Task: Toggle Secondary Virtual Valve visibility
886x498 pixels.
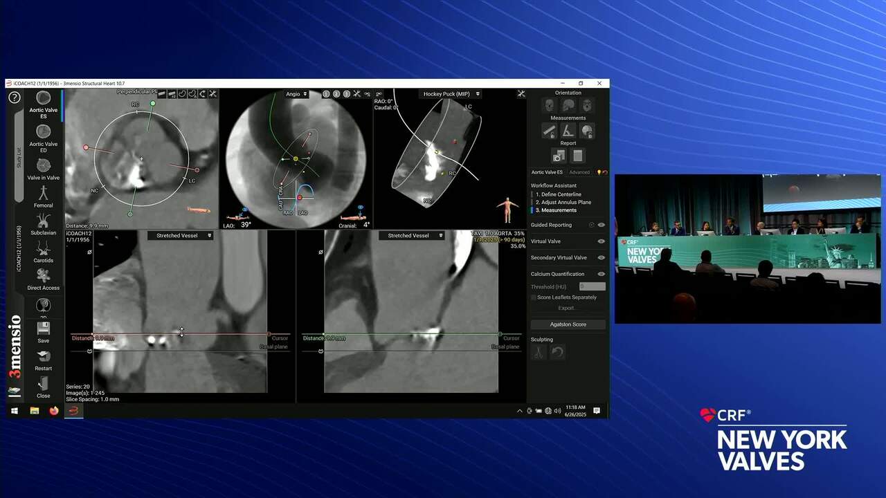Action: point(602,258)
